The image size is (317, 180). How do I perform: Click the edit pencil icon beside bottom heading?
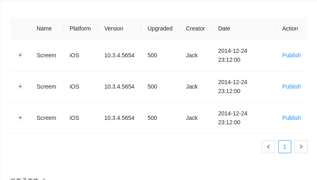[x=44, y=179]
